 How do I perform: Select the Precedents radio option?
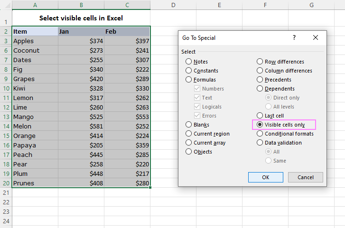(260, 80)
